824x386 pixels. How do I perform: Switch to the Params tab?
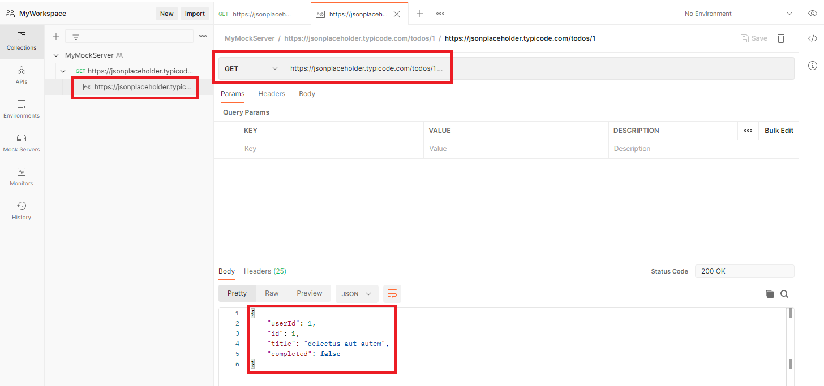(233, 94)
